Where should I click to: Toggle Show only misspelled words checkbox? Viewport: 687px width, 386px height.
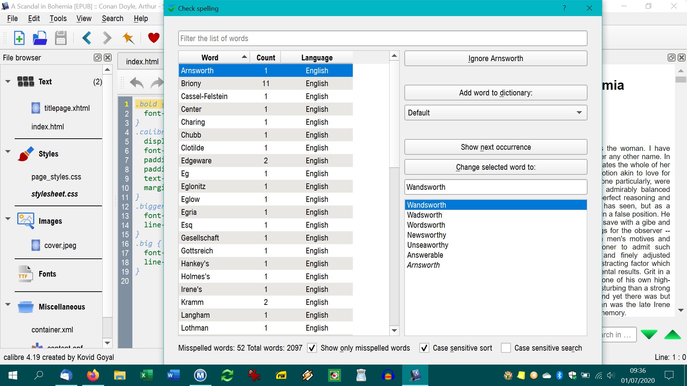coord(312,348)
